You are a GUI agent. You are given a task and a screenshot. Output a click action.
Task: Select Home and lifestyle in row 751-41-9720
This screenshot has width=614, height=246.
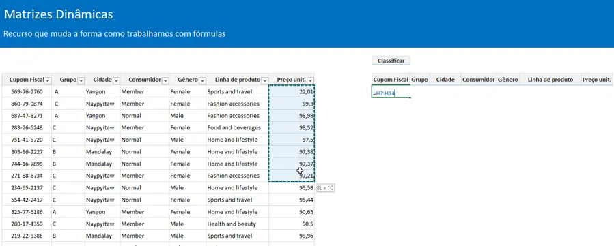click(x=237, y=140)
